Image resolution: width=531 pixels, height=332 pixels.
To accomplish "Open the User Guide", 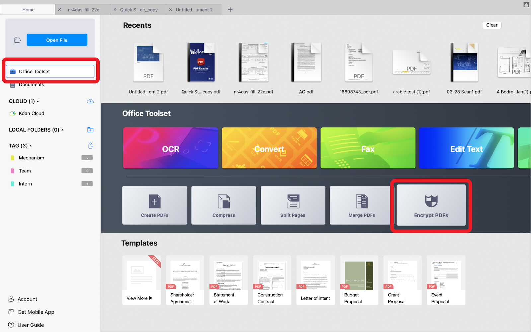I will click(x=31, y=325).
